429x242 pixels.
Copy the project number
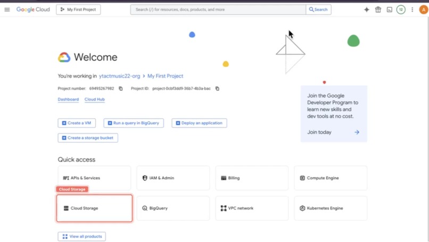121,89
